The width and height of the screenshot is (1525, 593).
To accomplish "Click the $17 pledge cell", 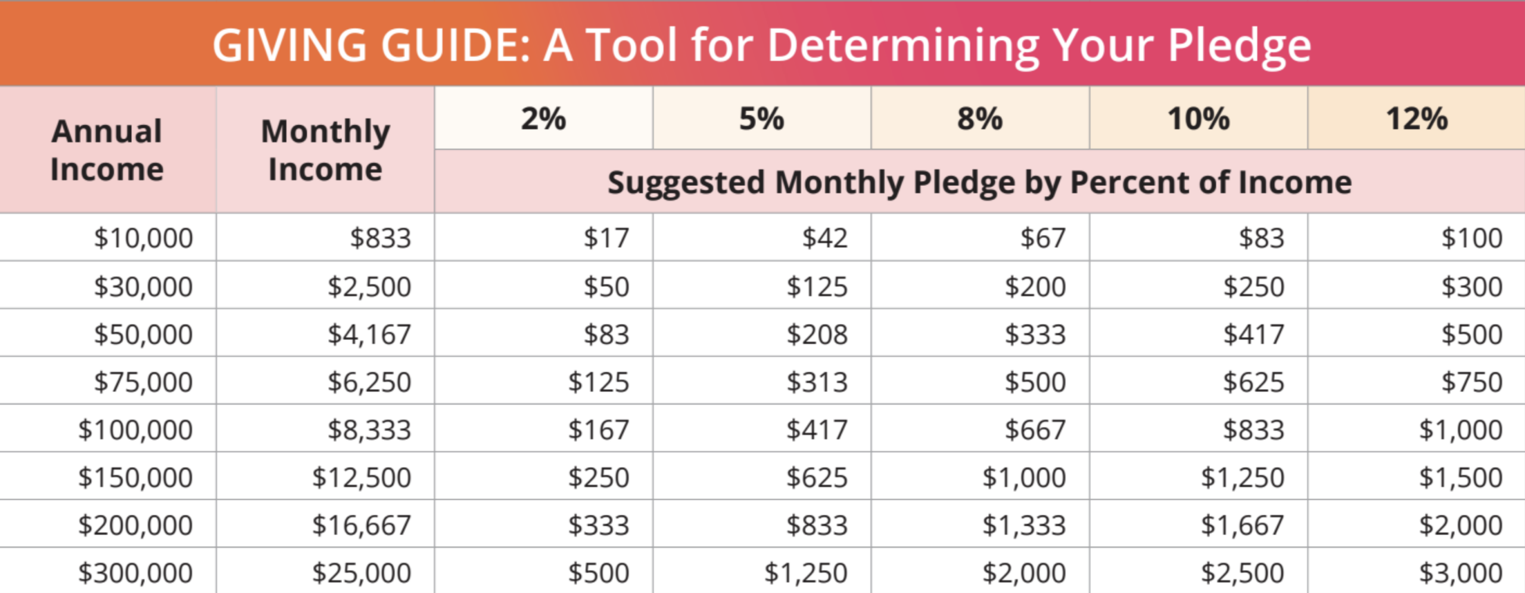I will tap(606, 238).
